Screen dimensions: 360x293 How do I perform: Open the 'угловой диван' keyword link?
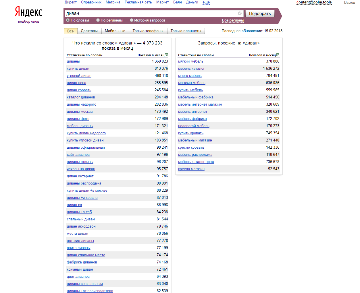point(79,76)
